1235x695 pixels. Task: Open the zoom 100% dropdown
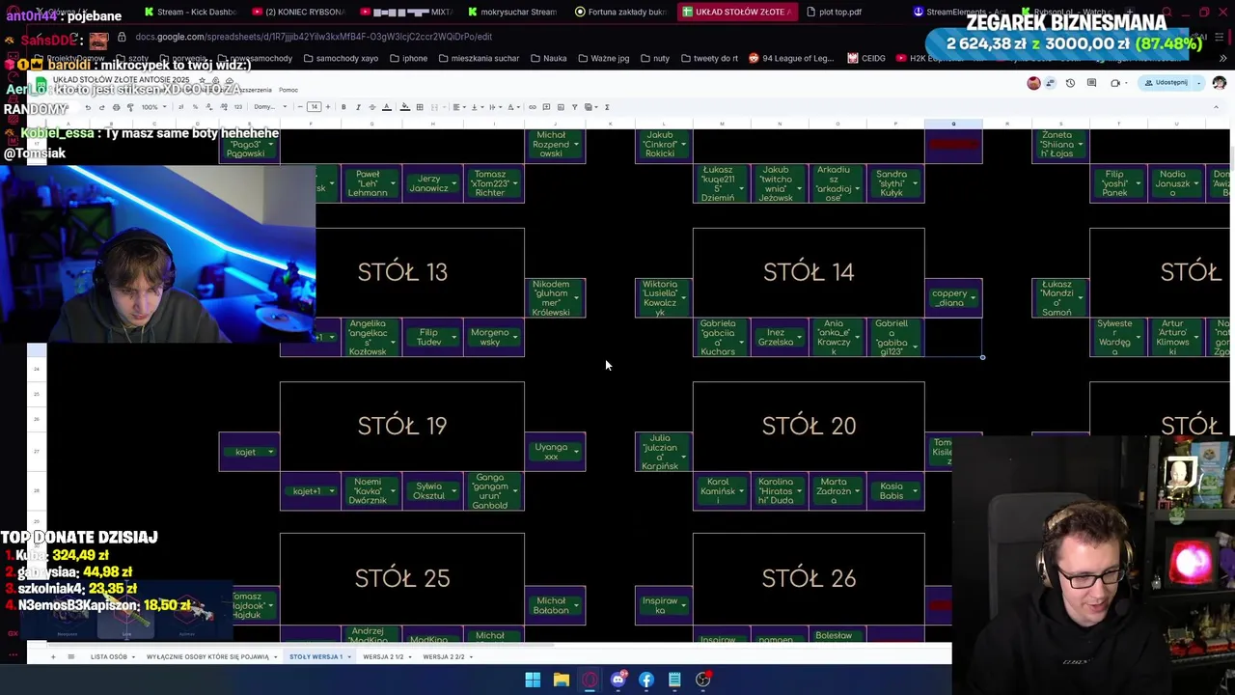point(153,107)
